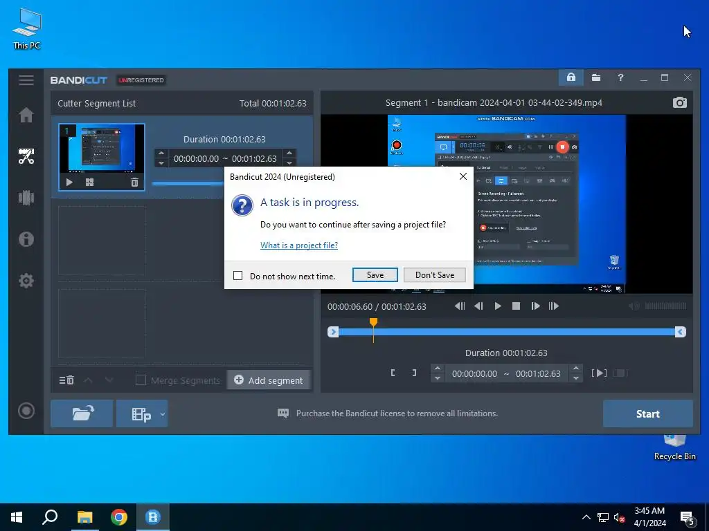Take a snapshot with the camera icon
The image size is (709, 531).
[x=680, y=102]
